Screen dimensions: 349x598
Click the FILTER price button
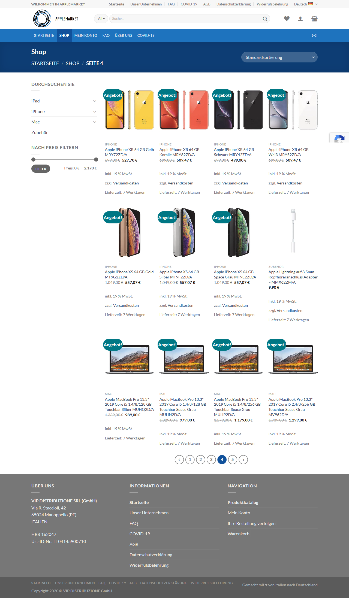41,169
